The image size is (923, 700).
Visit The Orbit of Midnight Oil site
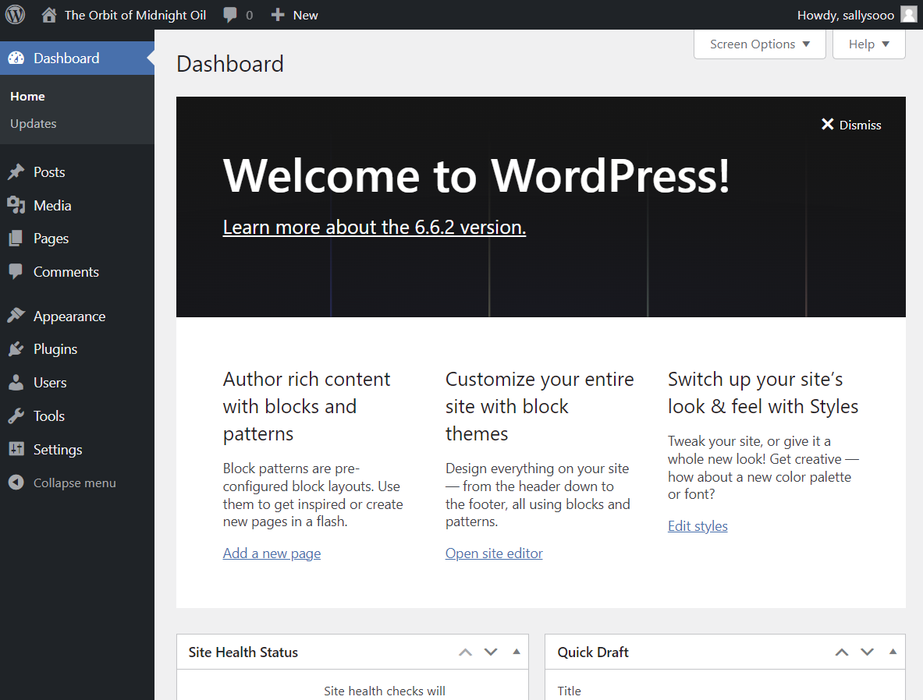click(136, 15)
